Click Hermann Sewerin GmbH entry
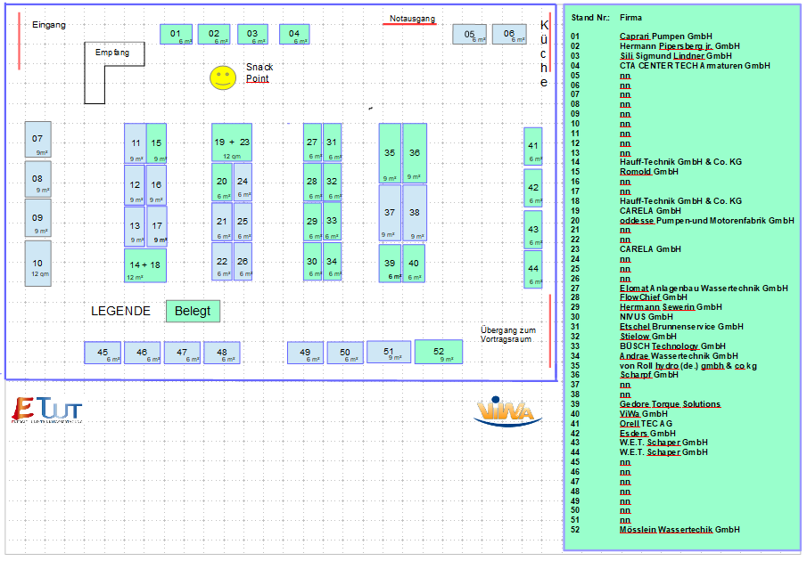807x561 pixels. 671,307
